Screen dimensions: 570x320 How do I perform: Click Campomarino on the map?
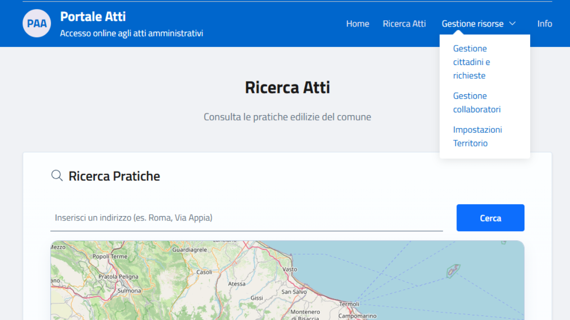click(357, 316)
